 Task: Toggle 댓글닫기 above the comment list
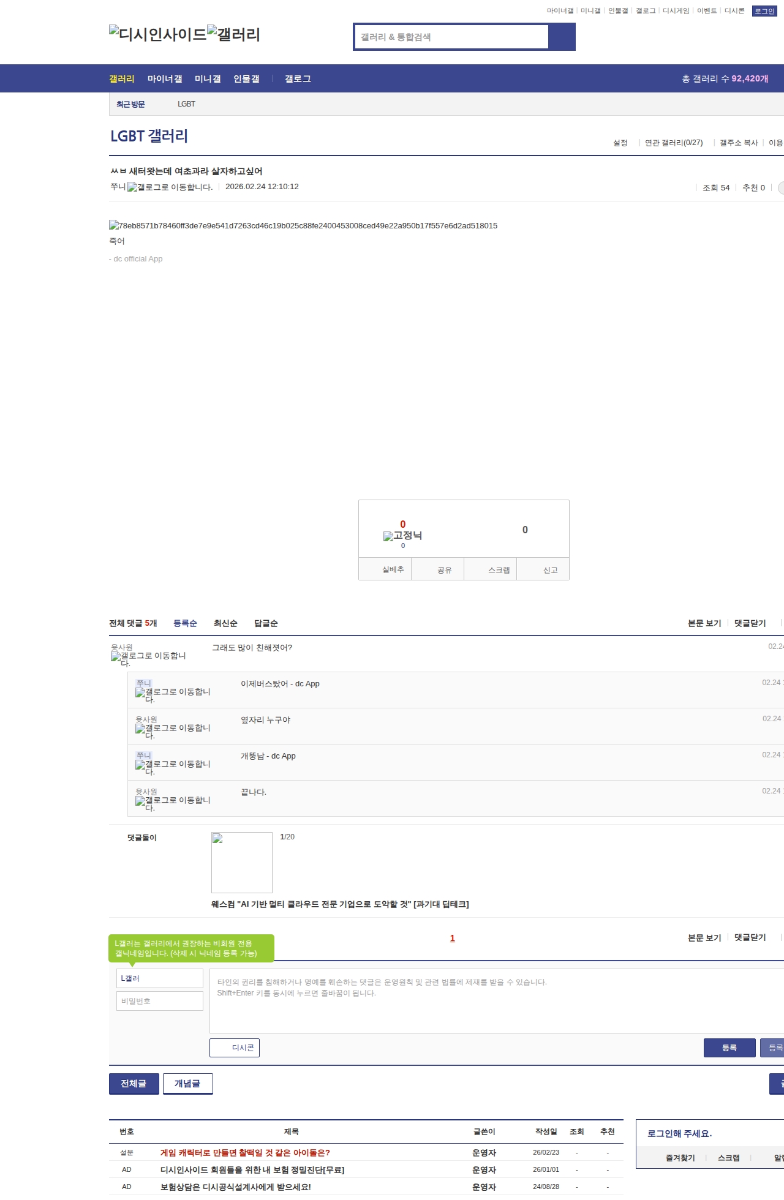tap(750, 623)
